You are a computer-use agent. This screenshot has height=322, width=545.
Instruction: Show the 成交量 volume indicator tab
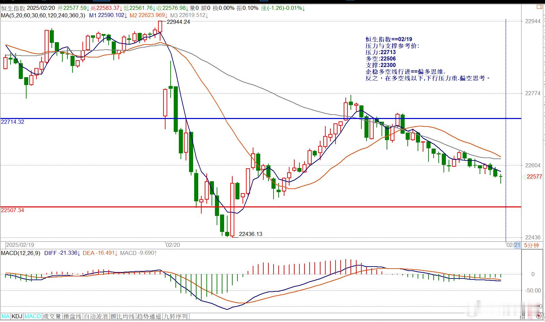pyautogui.click(x=52, y=317)
